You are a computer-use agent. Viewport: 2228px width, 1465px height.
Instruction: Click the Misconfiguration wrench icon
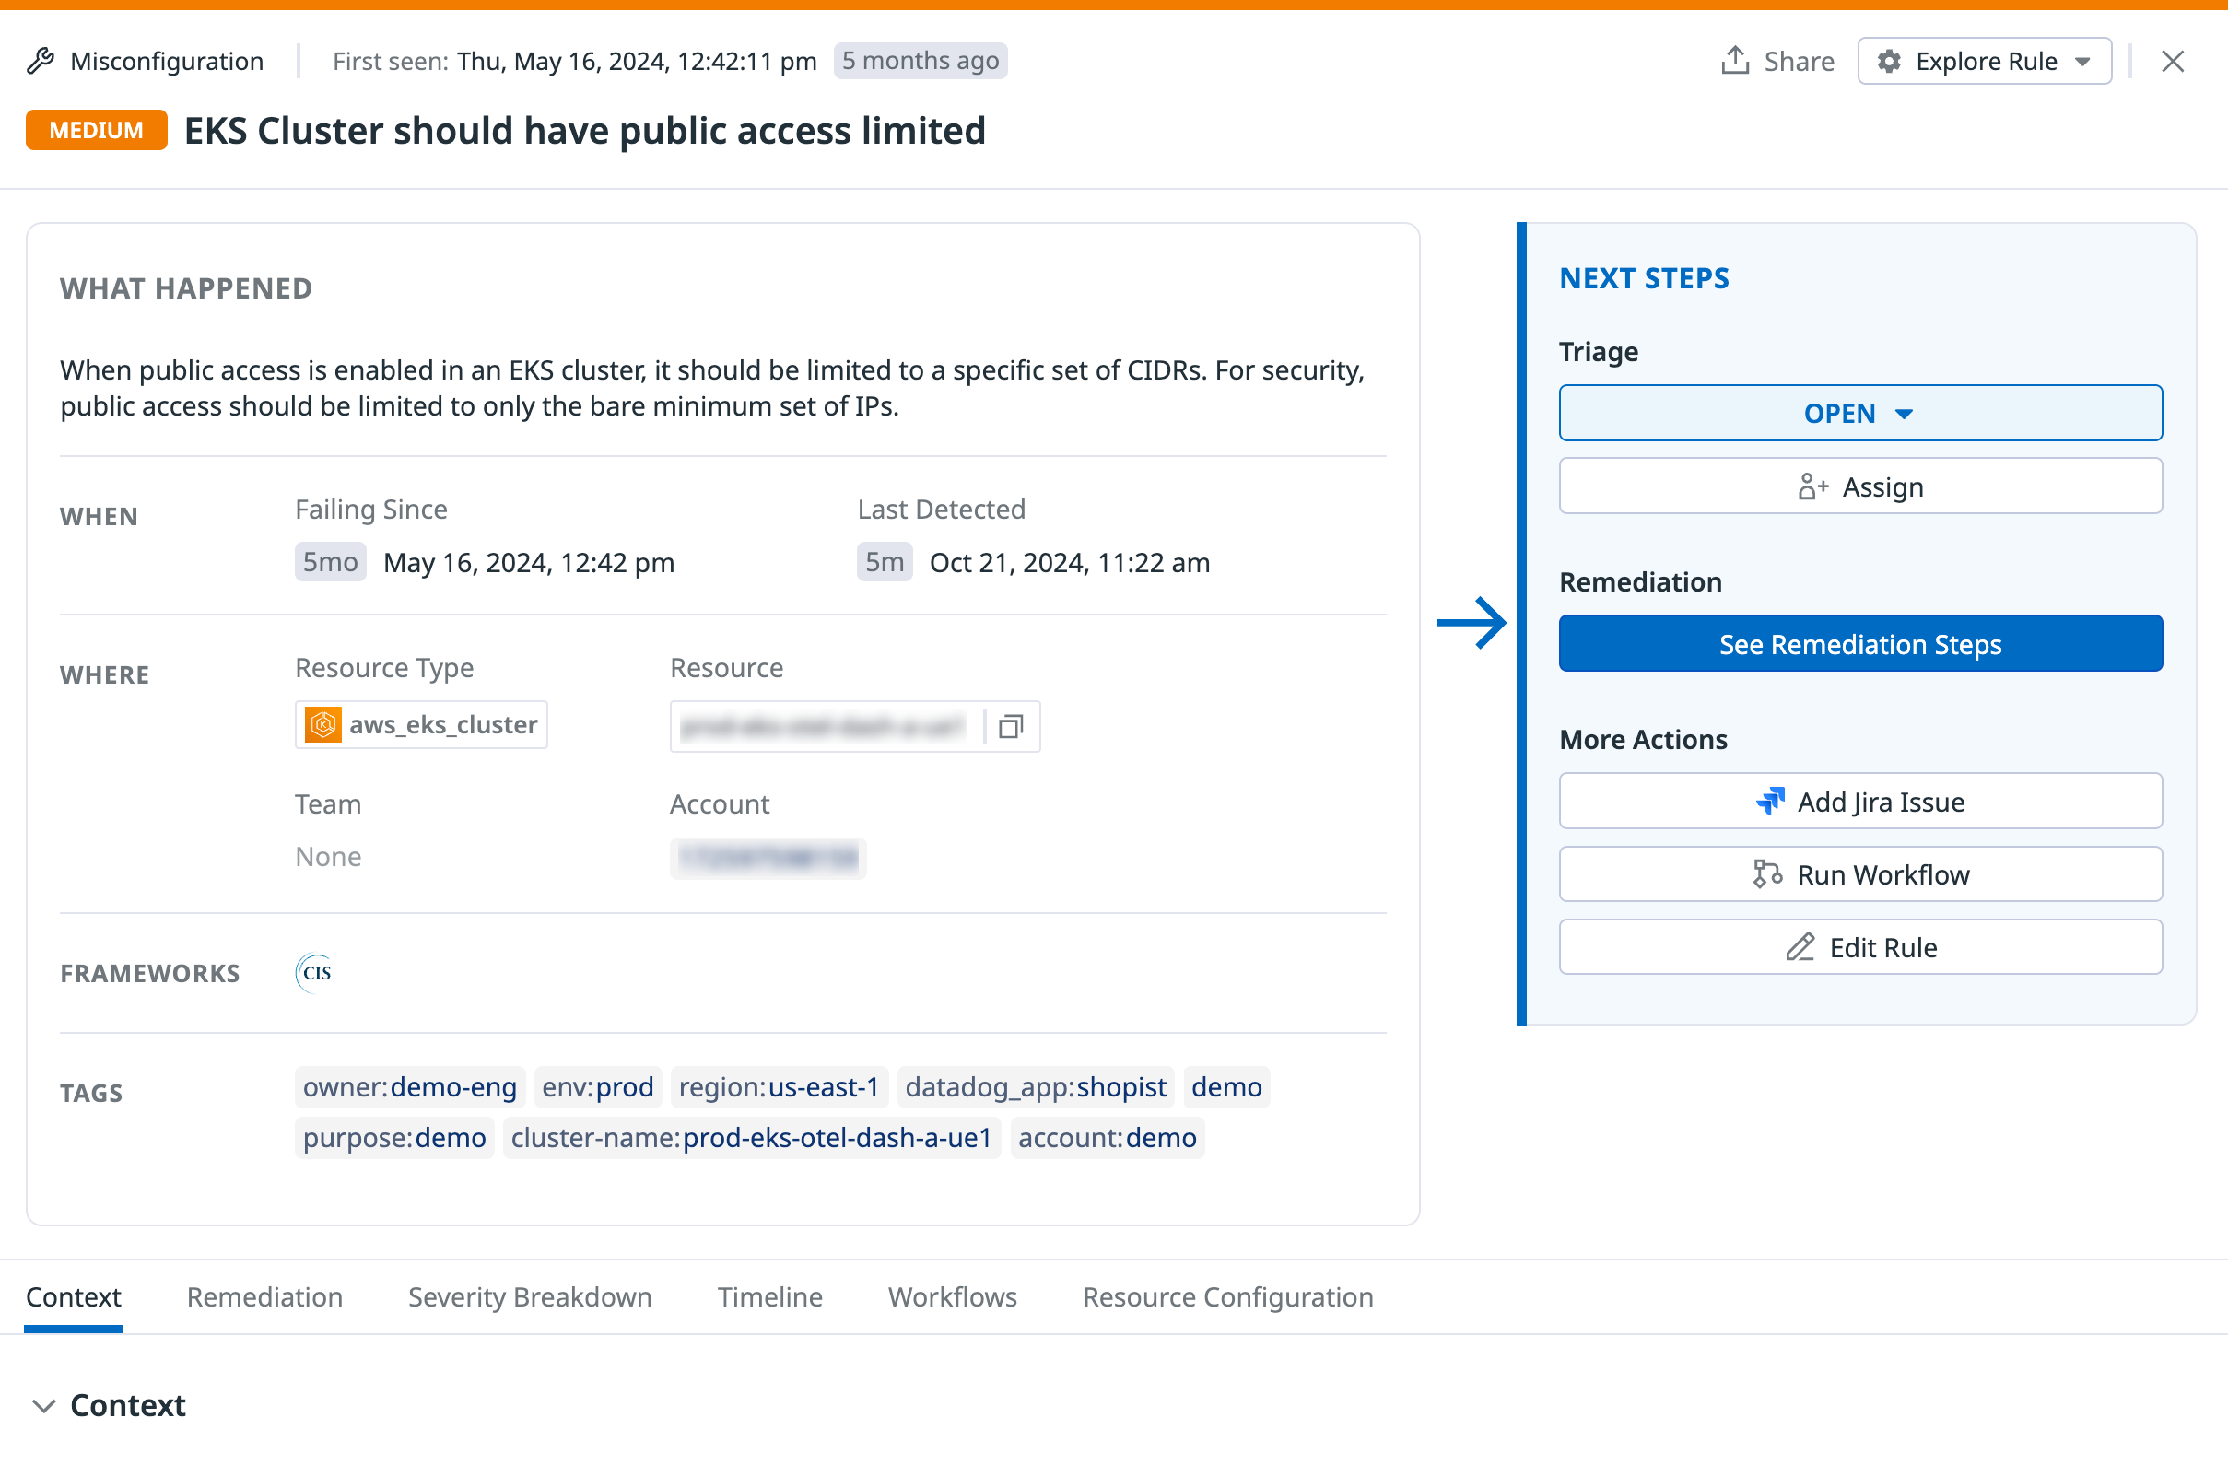[x=41, y=60]
